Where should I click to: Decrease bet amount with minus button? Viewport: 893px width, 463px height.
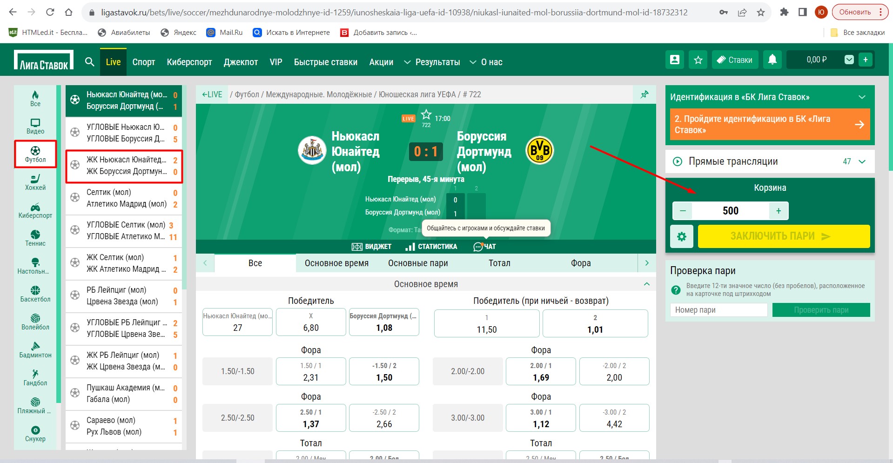pos(683,211)
